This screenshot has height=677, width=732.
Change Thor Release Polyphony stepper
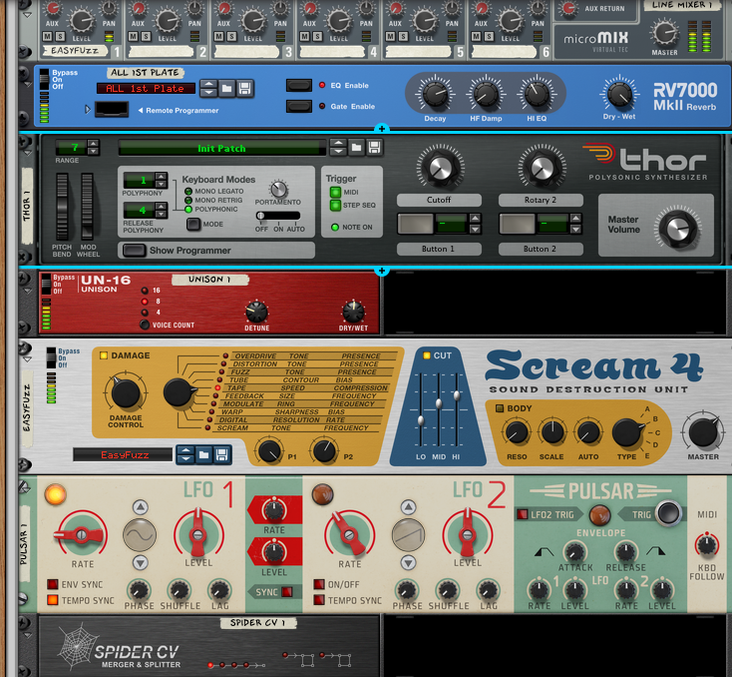tap(161, 210)
